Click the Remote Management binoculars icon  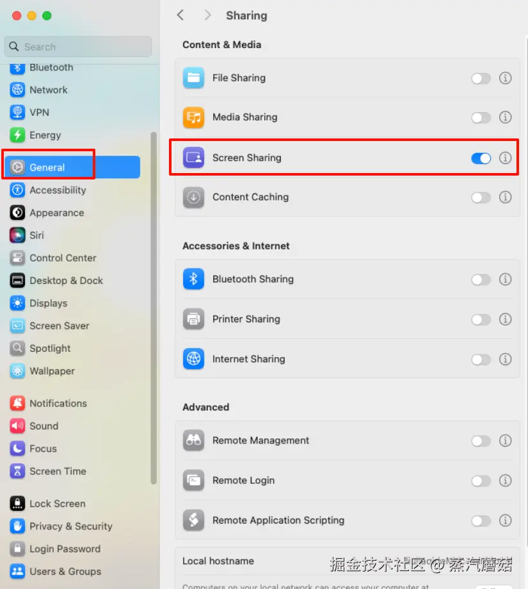193,440
